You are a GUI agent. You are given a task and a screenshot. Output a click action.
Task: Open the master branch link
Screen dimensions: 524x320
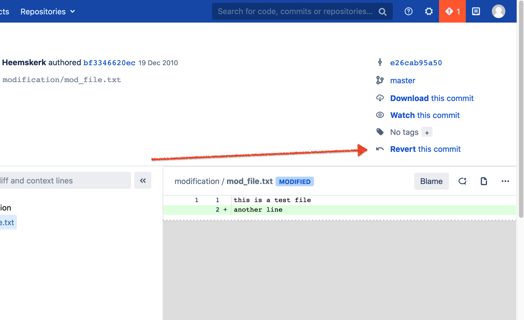click(402, 81)
